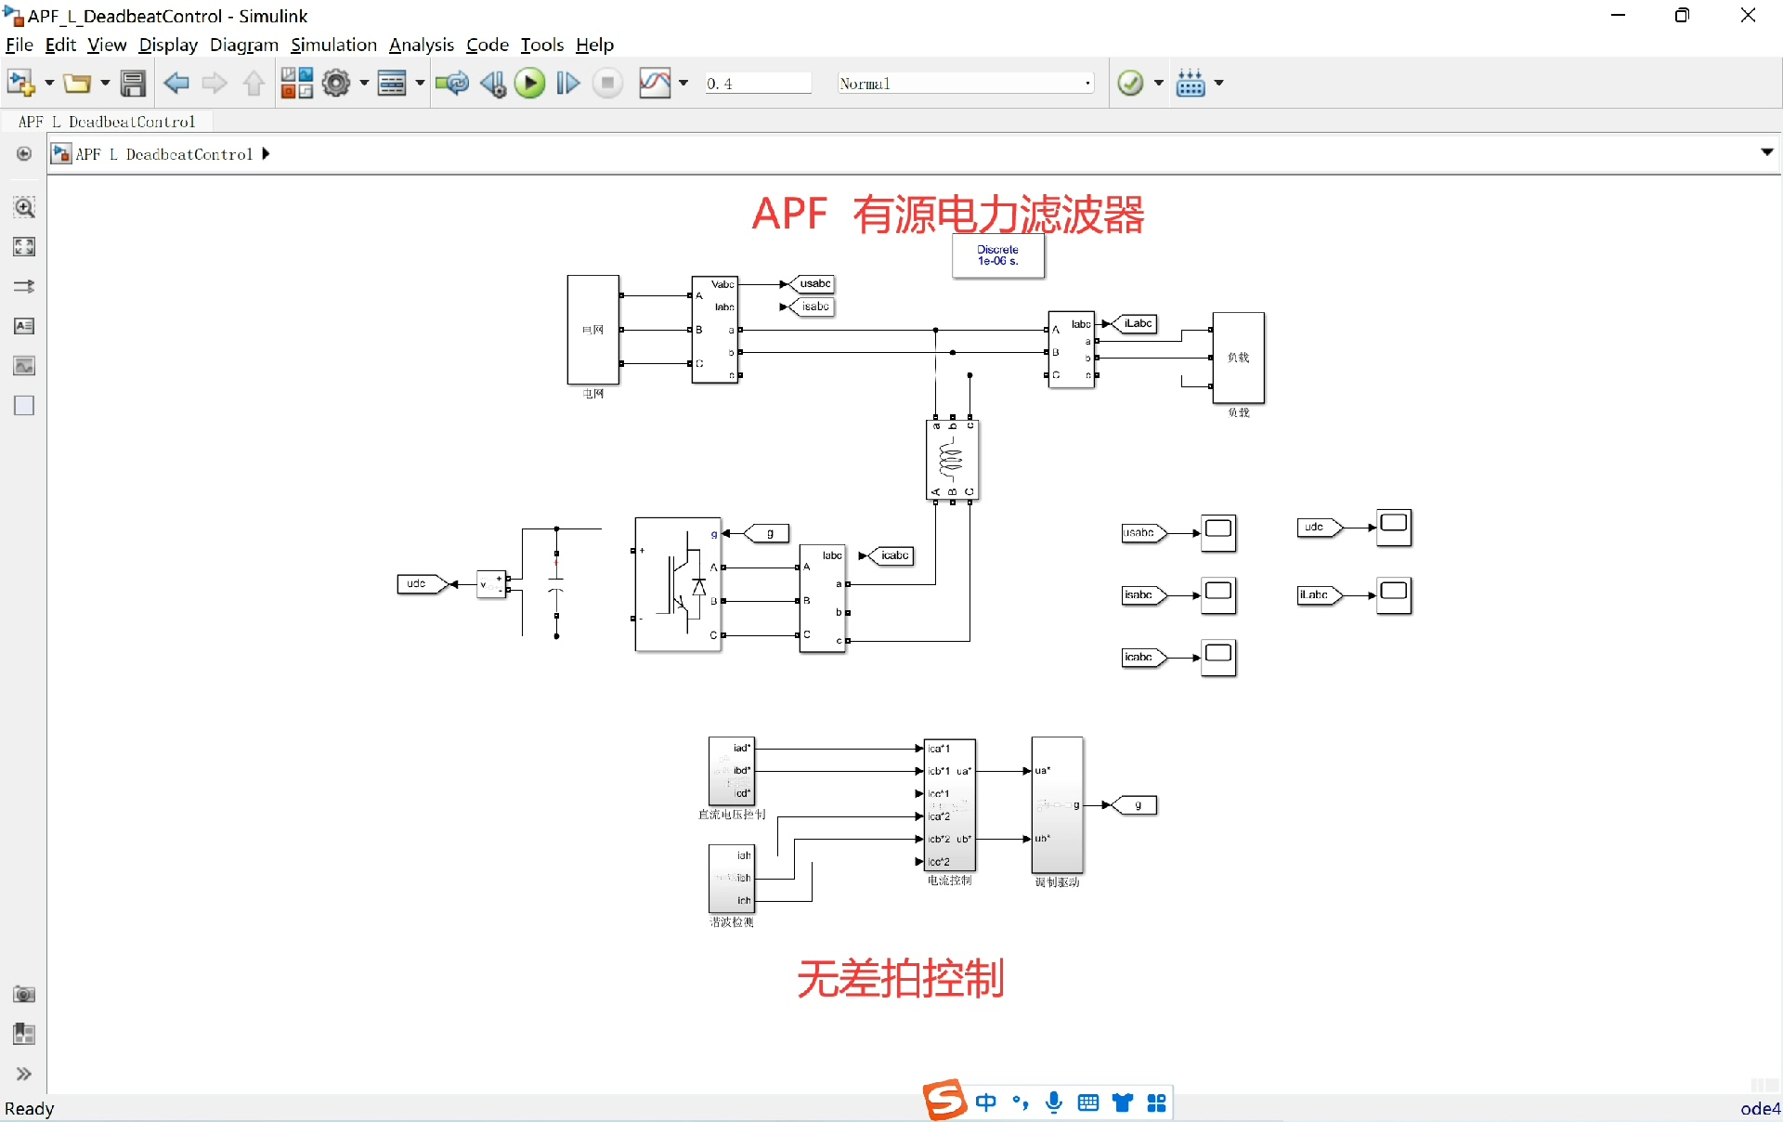
Task: Step forward through the simulation
Action: (566, 83)
